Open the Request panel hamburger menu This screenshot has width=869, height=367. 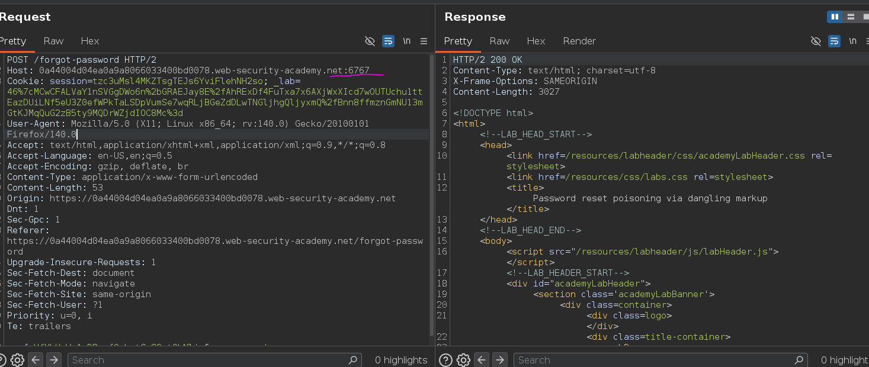click(424, 41)
